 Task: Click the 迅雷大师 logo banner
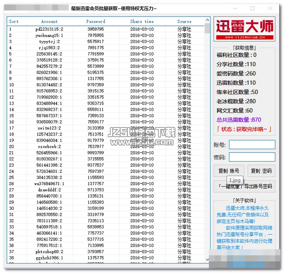(245, 29)
